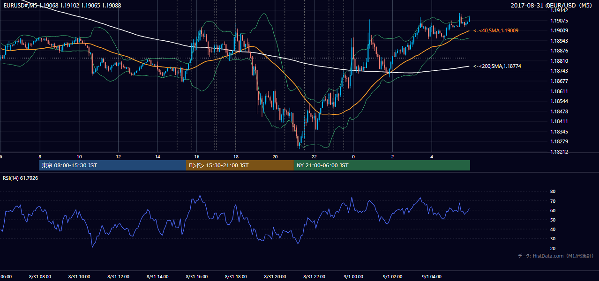
Task: Click price axis value 1.18876
Action: click(560, 51)
